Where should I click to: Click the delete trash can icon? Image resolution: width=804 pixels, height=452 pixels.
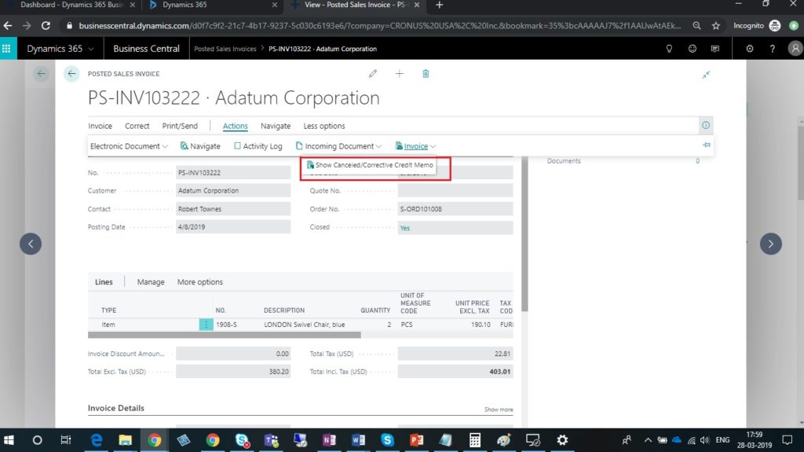click(426, 74)
